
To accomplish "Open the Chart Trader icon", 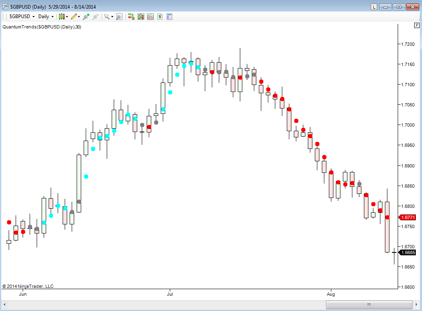I will pos(131,16).
